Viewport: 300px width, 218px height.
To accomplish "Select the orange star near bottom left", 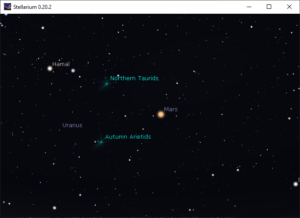I will [55, 207].
